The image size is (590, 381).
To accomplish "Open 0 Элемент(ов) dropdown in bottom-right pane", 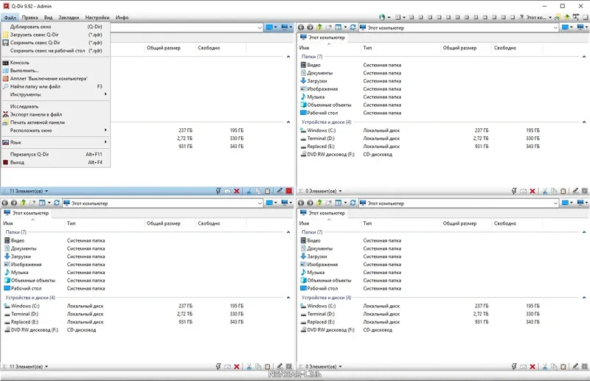I will point(340,366).
